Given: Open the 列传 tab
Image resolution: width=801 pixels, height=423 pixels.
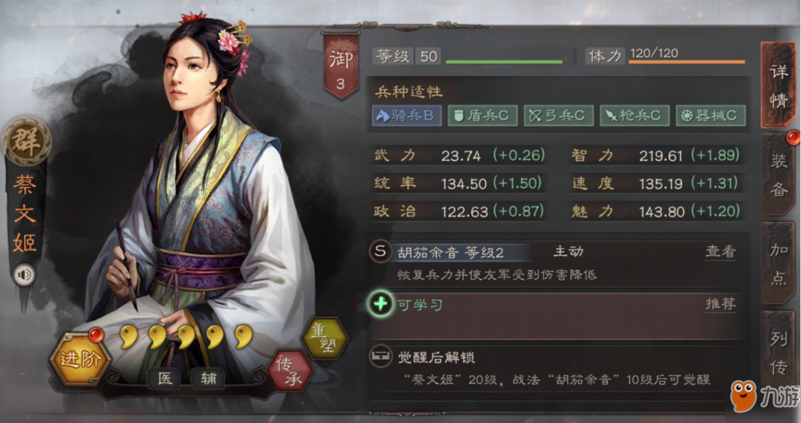Looking at the screenshot, I should point(779,352).
